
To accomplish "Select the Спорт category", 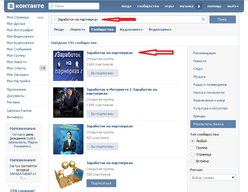I will (x=198, y=69).
